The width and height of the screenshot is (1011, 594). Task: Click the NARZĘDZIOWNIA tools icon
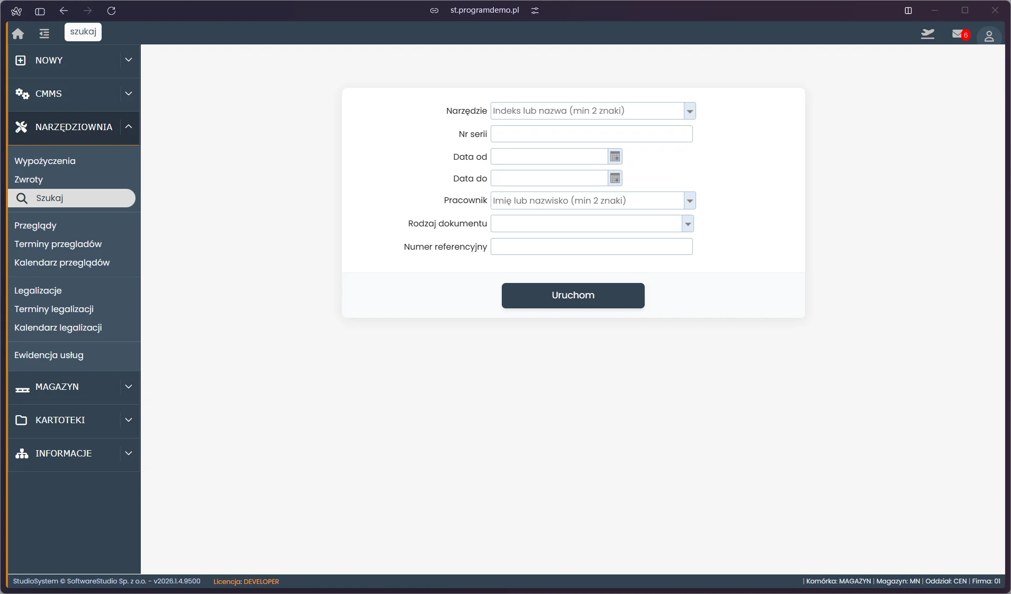[x=21, y=127]
